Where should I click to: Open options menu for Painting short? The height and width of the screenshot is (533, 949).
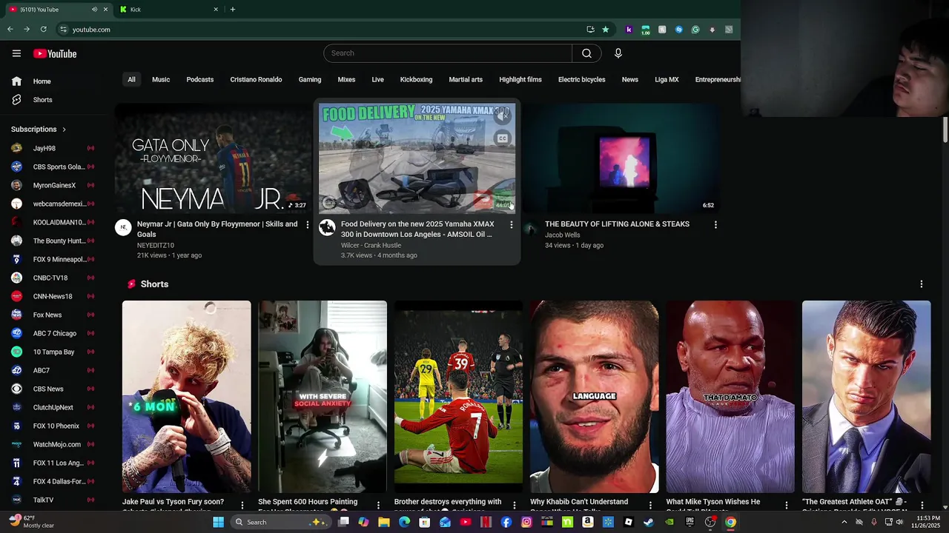(x=378, y=505)
